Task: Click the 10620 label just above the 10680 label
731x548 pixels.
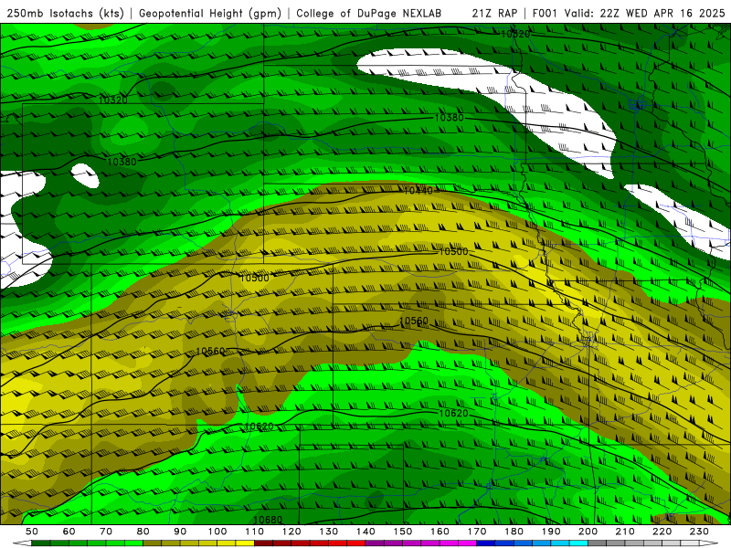Action: pos(259,427)
